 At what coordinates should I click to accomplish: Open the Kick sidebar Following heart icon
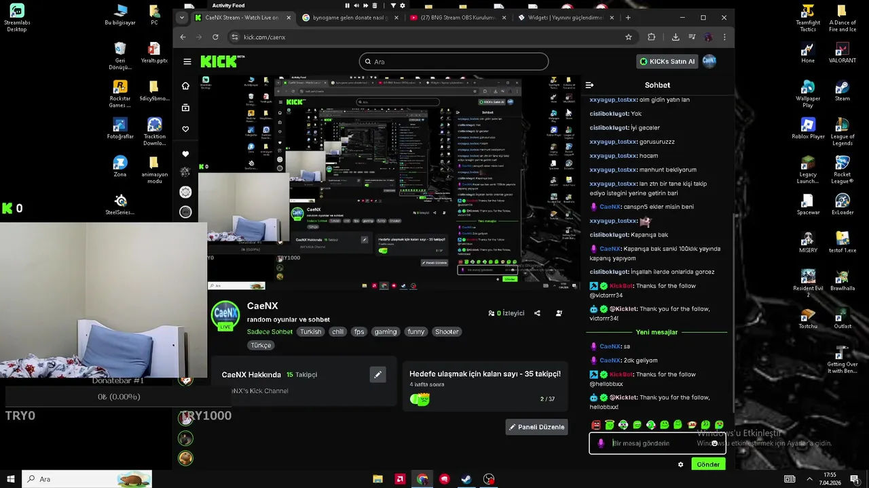tap(185, 129)
